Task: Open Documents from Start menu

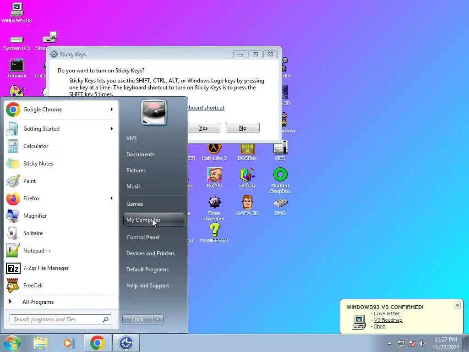Action: click(154, 154)
